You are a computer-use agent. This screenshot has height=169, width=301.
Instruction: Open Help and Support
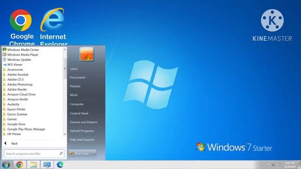[82, 139]
